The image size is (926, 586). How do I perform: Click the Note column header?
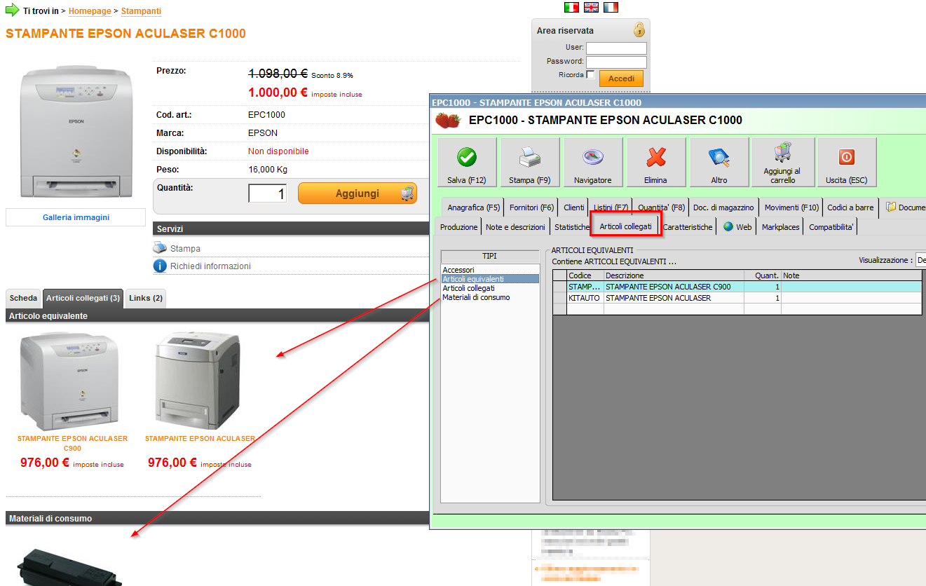click(853, 275)
